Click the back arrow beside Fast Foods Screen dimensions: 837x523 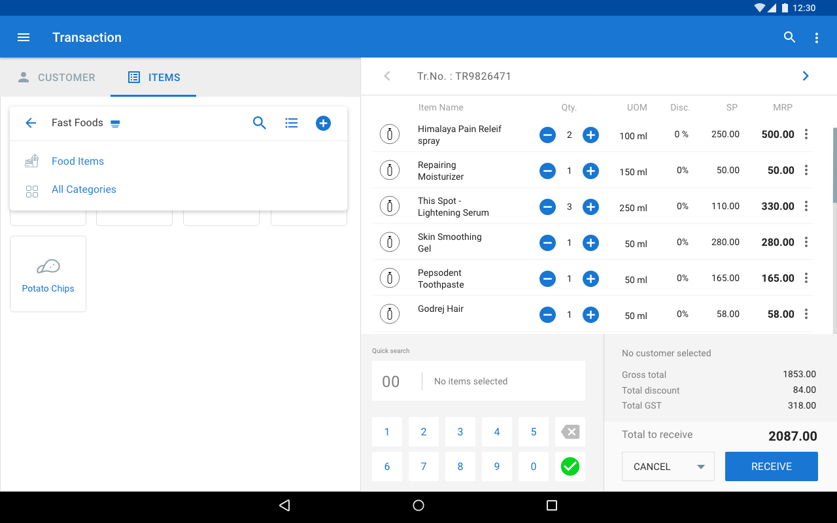click(x=31, y=123)
